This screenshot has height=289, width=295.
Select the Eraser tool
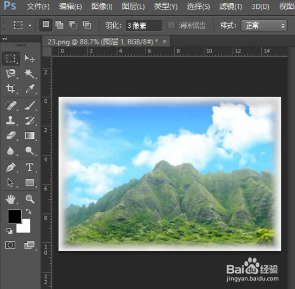click(11, 136)
